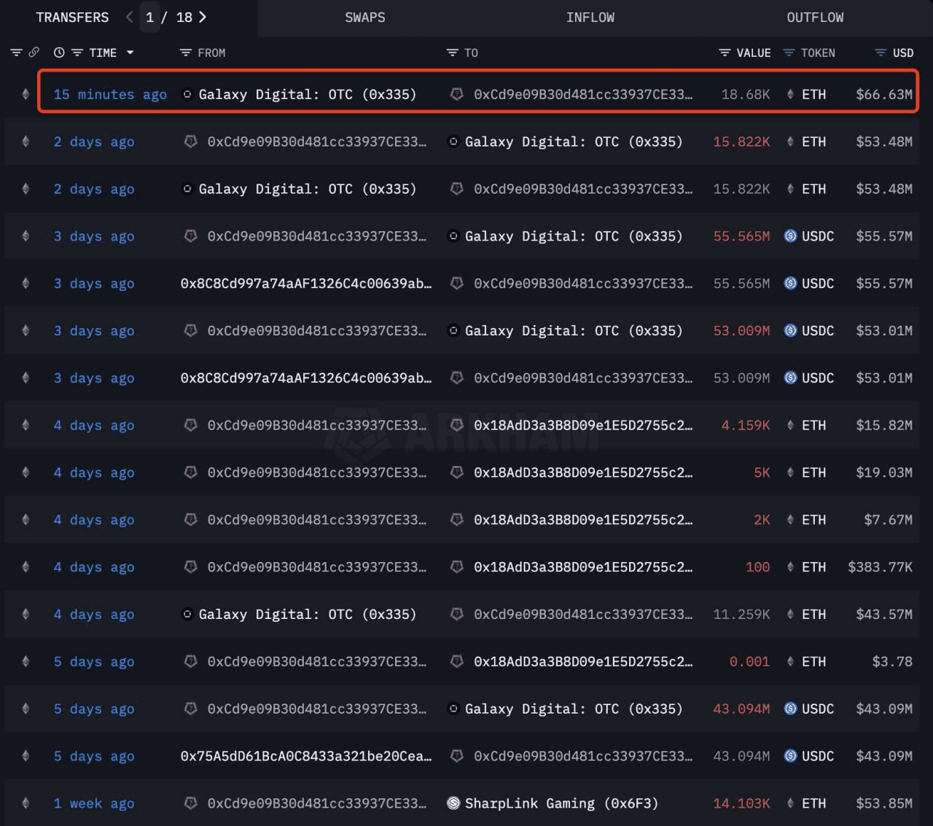Viewport: 933px width, 826px height.
Task: Click the 5K ETH value
Action: (x=762, y=472)
